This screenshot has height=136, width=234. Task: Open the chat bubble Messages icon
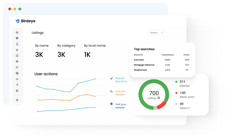tap(17, 38)
